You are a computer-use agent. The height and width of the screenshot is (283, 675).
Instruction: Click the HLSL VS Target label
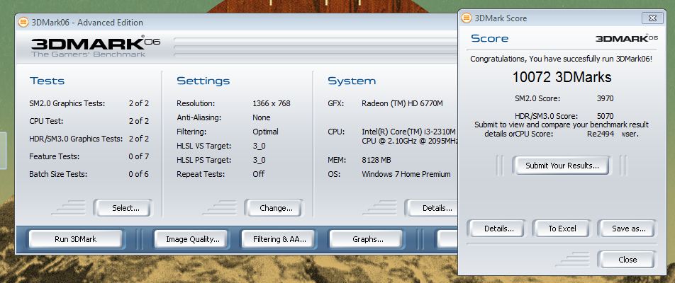[204, 146]
